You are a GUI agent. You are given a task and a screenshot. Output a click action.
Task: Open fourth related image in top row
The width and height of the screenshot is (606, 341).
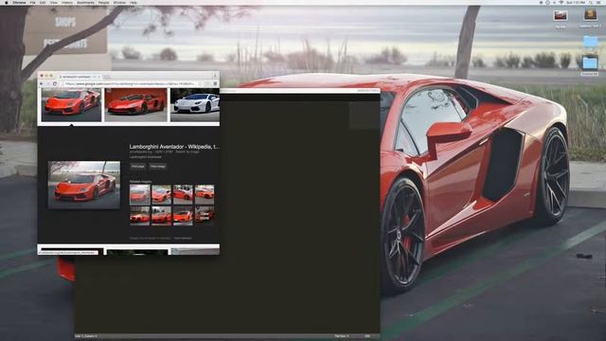(x=205, y=194)
